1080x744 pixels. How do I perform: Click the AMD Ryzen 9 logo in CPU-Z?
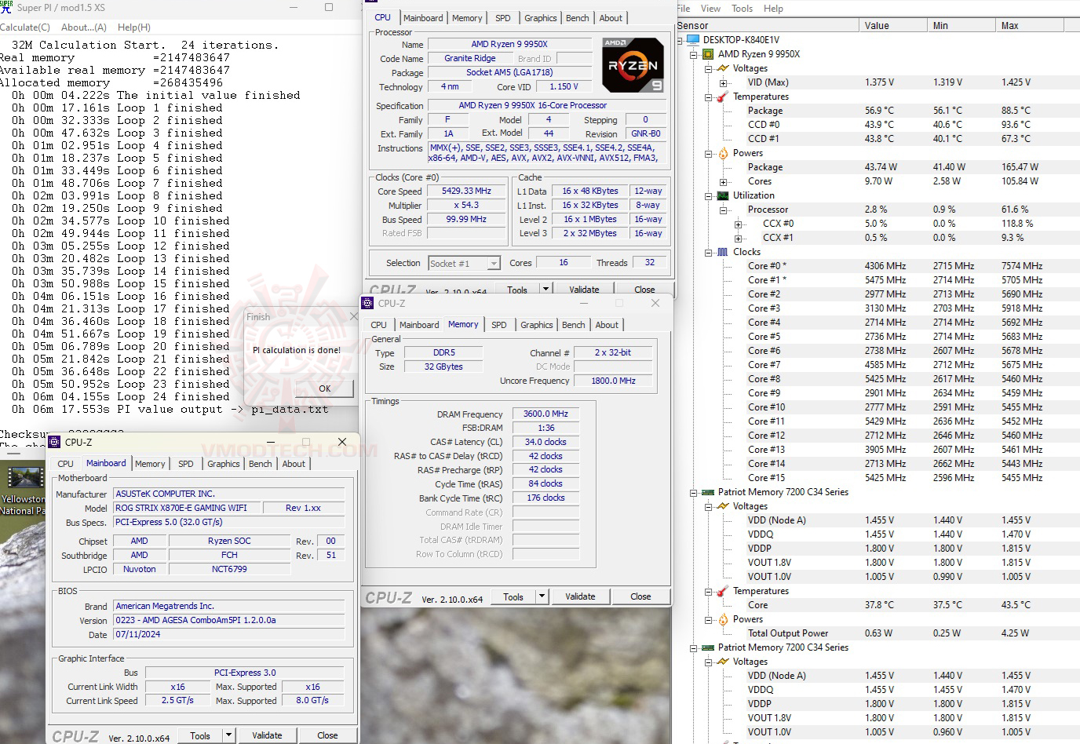pos(633,65)
